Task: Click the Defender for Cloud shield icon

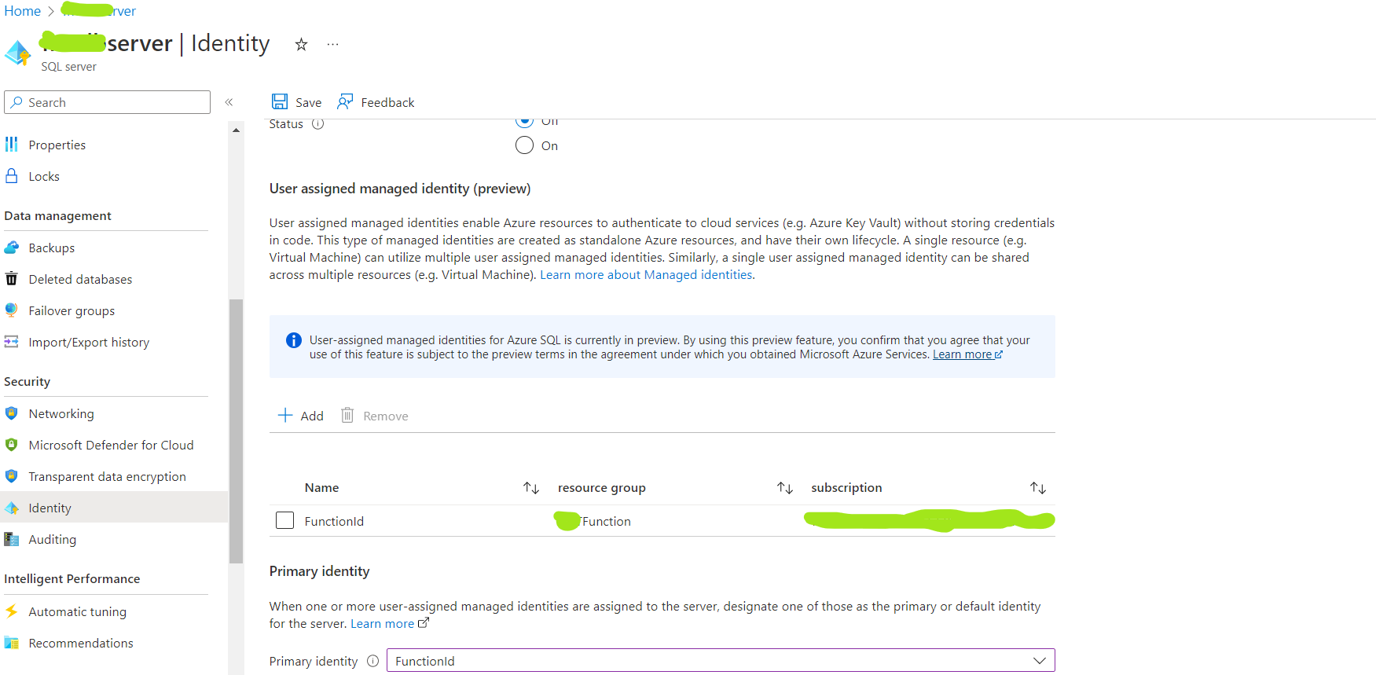Action: pyautogui.click(x=11, y=445)
